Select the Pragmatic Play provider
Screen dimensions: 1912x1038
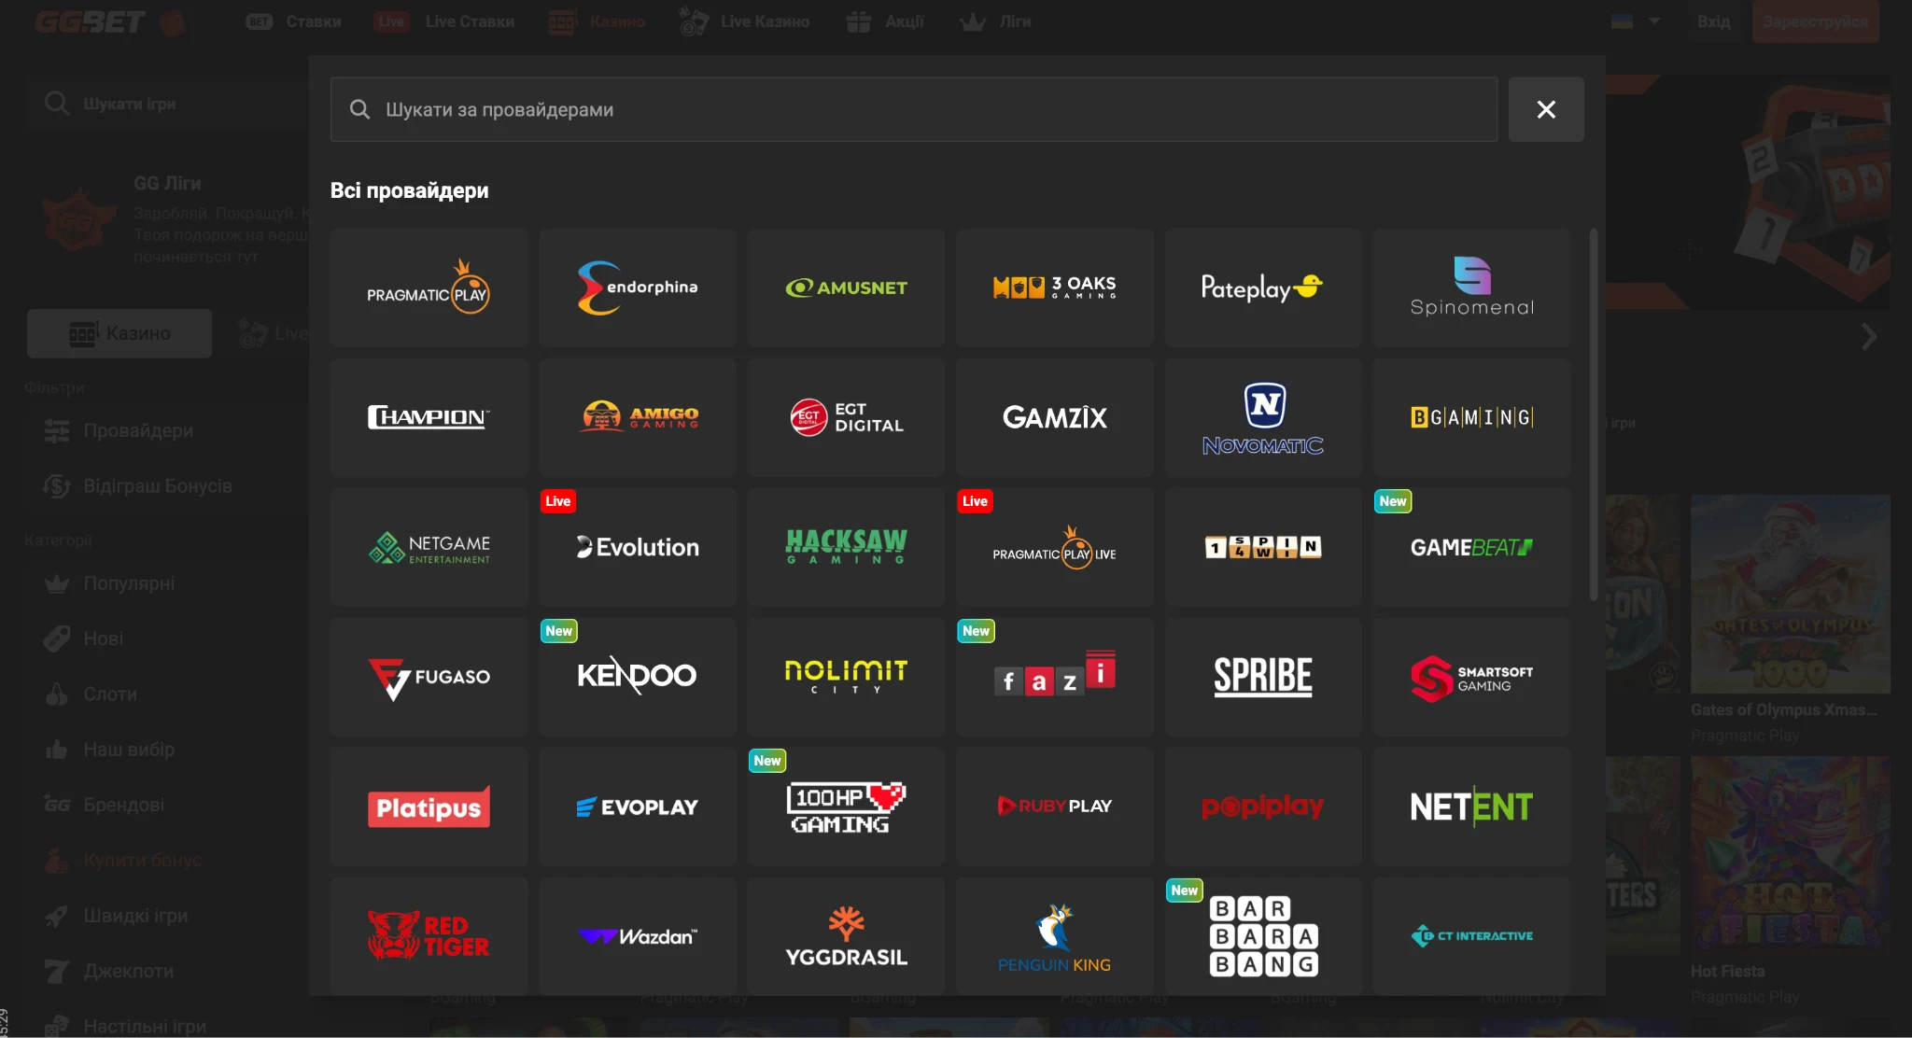pyautogui.click(x=429, y=288)
